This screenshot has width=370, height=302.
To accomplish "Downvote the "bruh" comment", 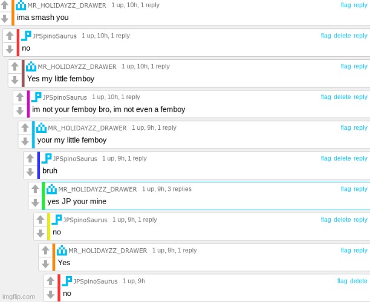I will [30, 171].
